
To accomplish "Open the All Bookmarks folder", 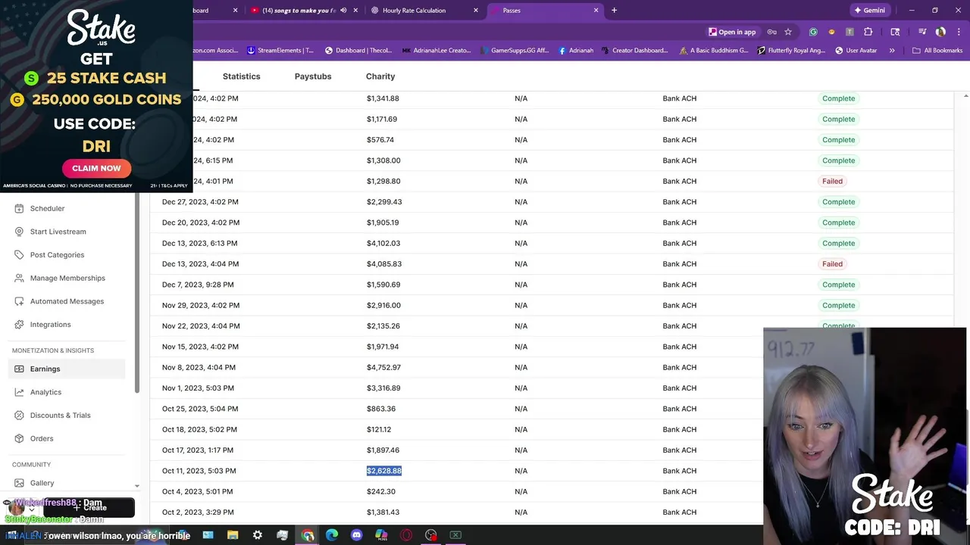I will [x=937, y=51].
